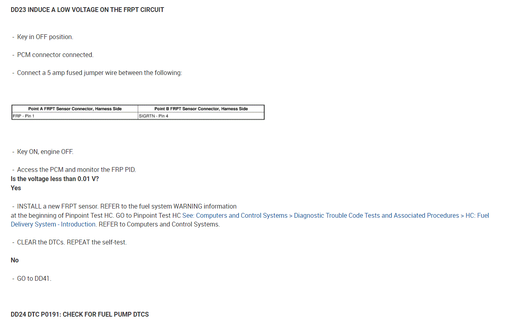Click the Key ON, engine OFF step

pyautogui.click(x=45, y=152)
